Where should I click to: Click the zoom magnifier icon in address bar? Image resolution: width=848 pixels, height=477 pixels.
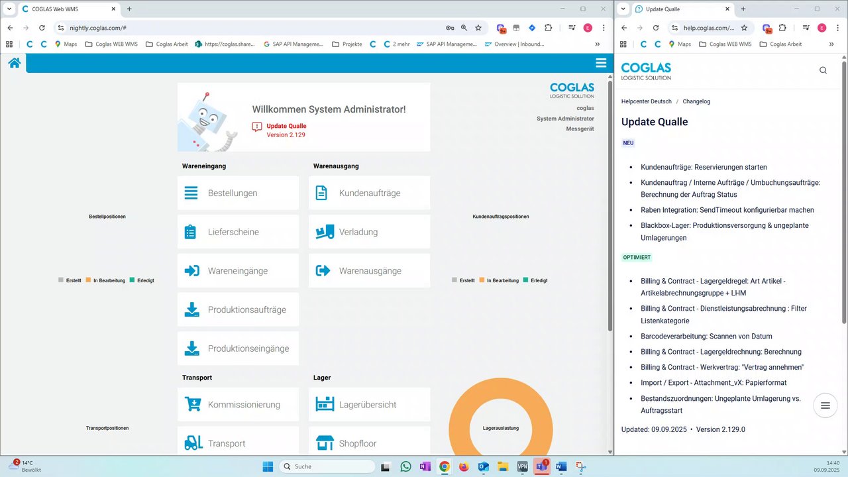[x=464, y=28]
